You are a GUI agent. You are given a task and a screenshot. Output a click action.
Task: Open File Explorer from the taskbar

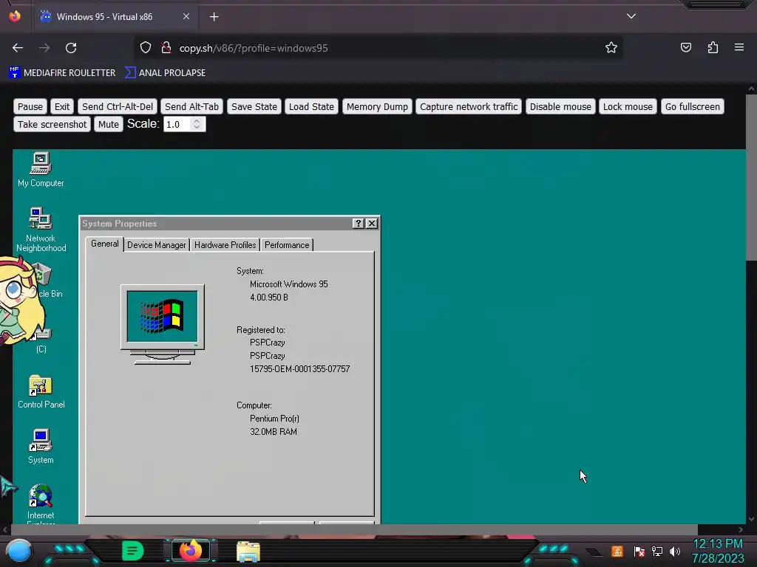point(248,551)
